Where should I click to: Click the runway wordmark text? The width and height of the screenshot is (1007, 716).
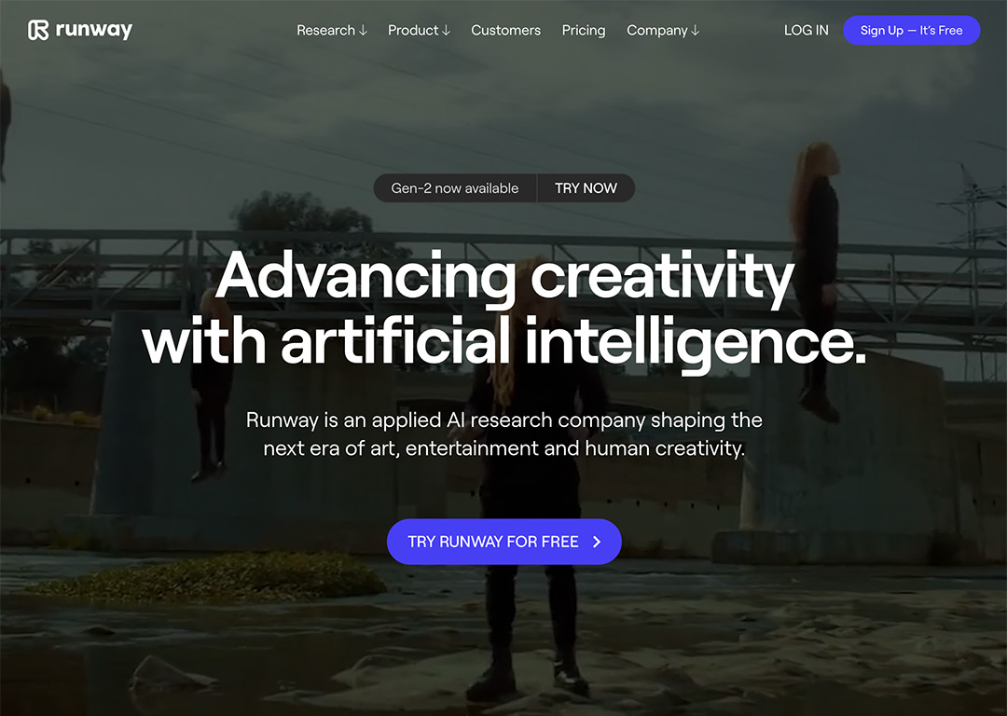(x=94, y=30)
